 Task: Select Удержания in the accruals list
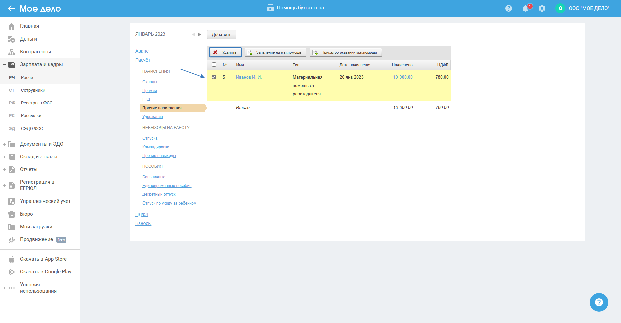(152, 117)
